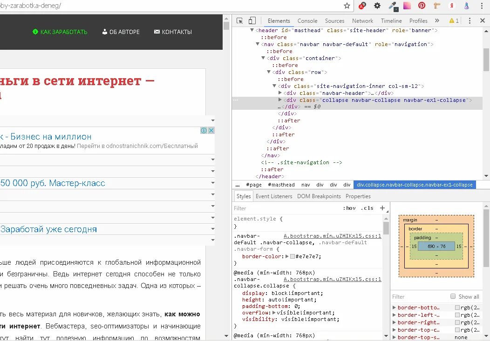
Task: Select #page in breadcrumb
Action: pyautogui.click(x=254, y=185)
